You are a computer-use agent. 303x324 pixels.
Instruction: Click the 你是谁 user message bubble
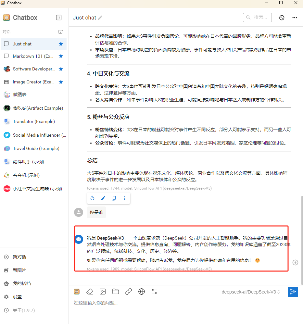[x=96, y=212]
